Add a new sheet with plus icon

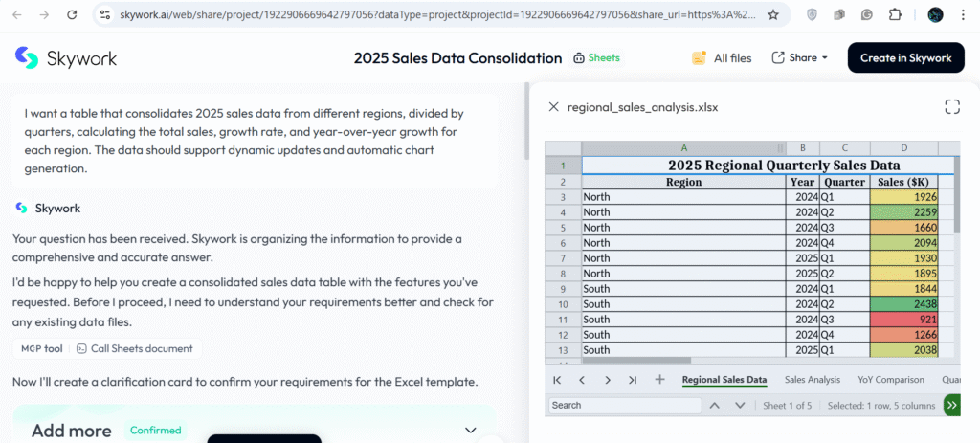[x=659, y=380]
